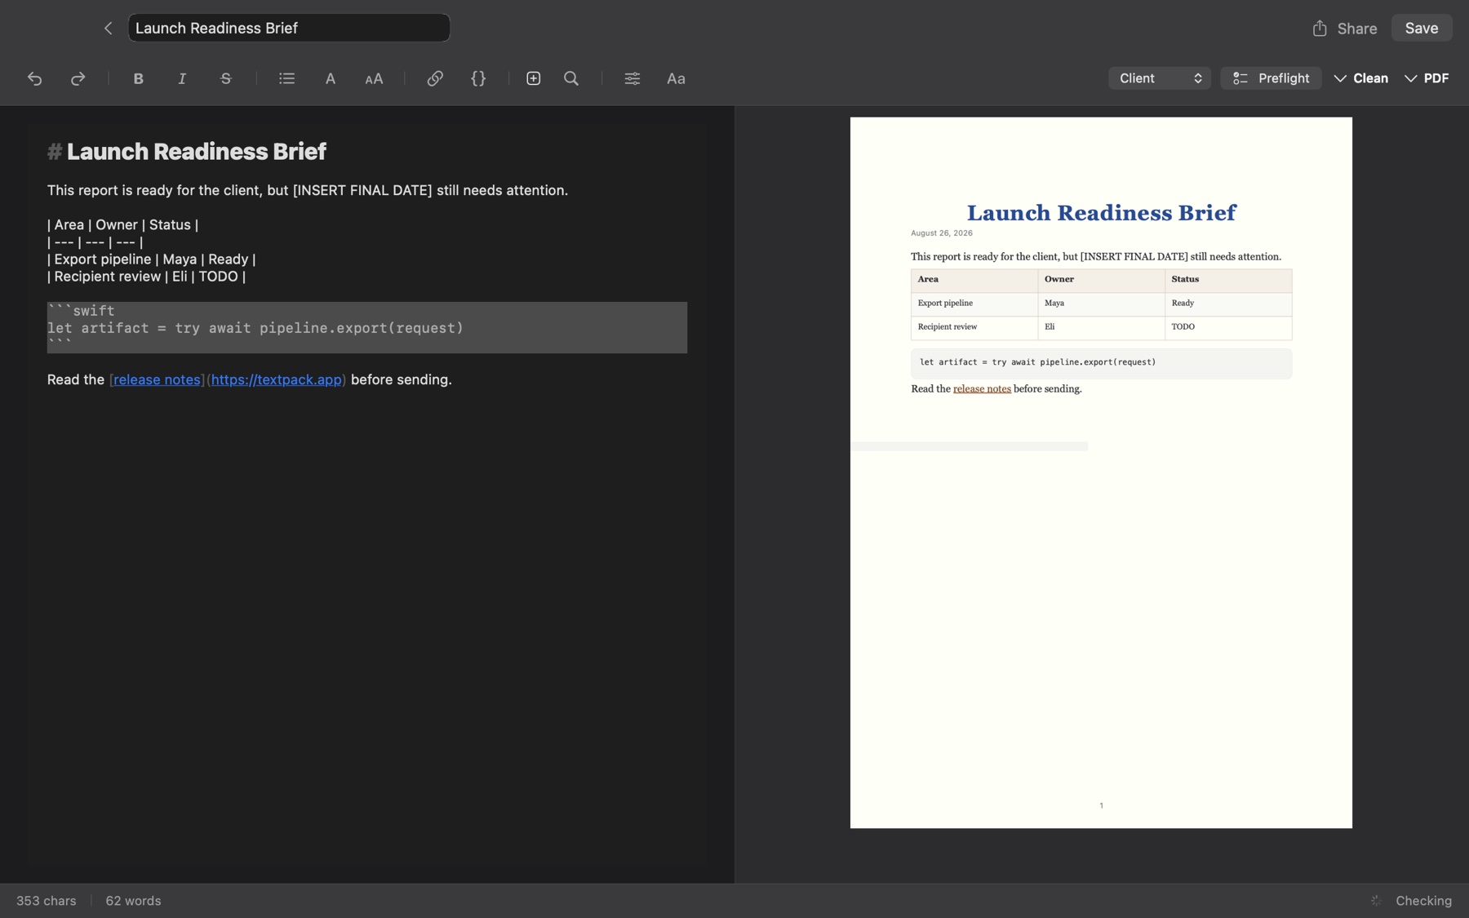
Task: Apply strikethrough formatting
Action: tap(226, 78)
